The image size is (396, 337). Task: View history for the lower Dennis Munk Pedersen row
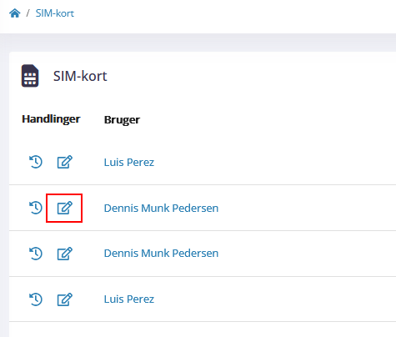(36, 254)
